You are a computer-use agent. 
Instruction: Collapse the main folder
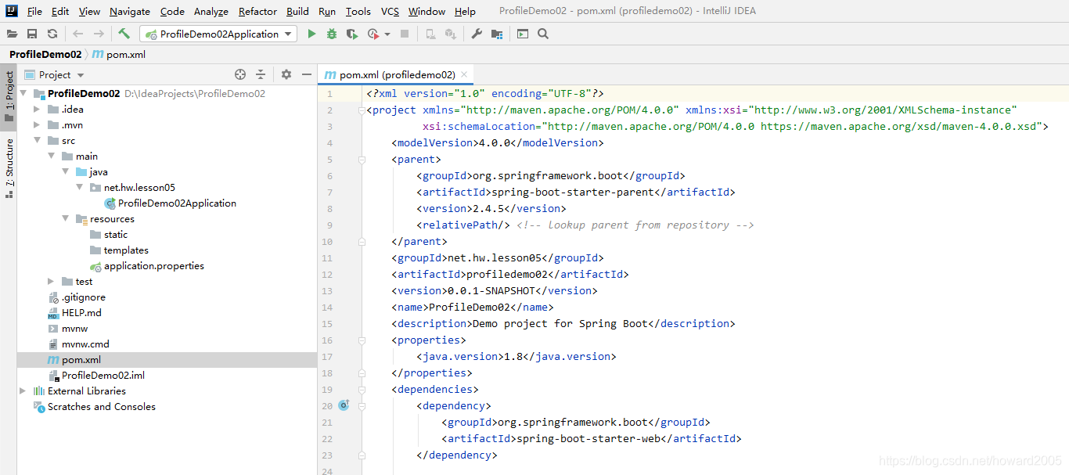pos(51,156)
